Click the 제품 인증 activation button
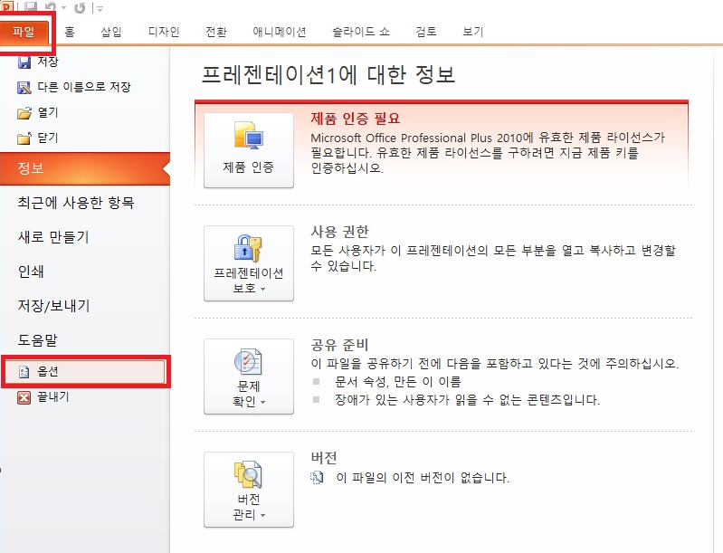 pyautogui.click(x=249, y=150)
